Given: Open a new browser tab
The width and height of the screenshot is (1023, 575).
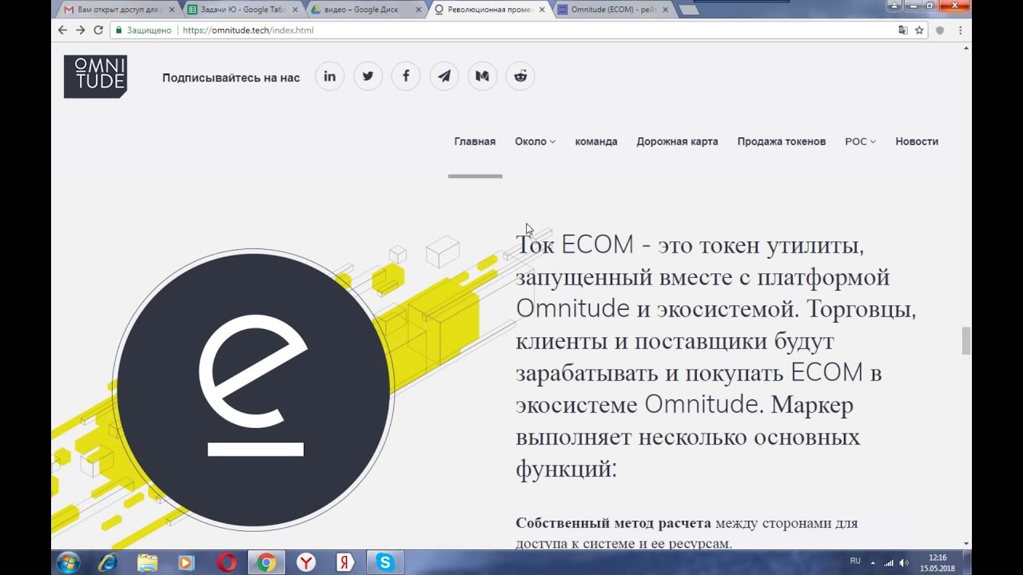Looking at the screenshot, I should click(x=688, y=10).
